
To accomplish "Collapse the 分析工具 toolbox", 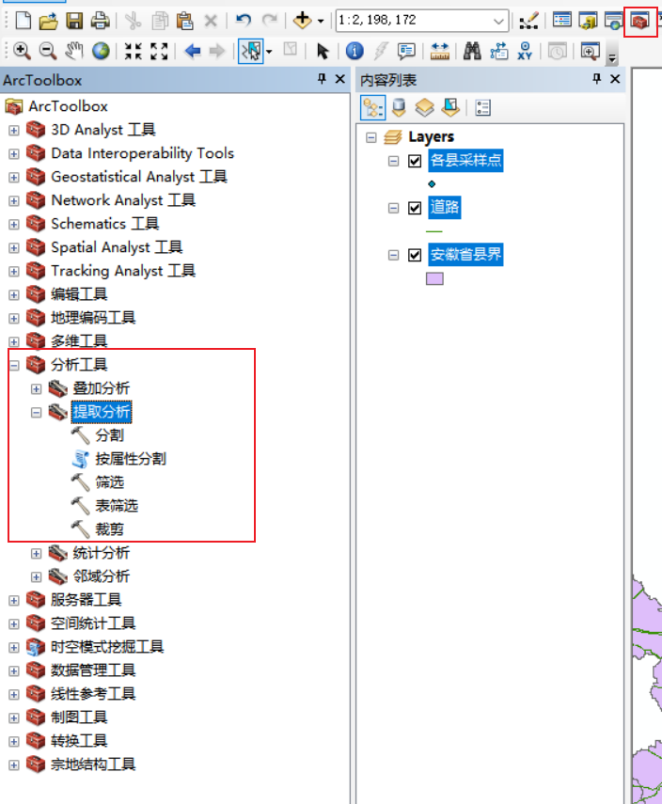I will [x=14, y=365].
